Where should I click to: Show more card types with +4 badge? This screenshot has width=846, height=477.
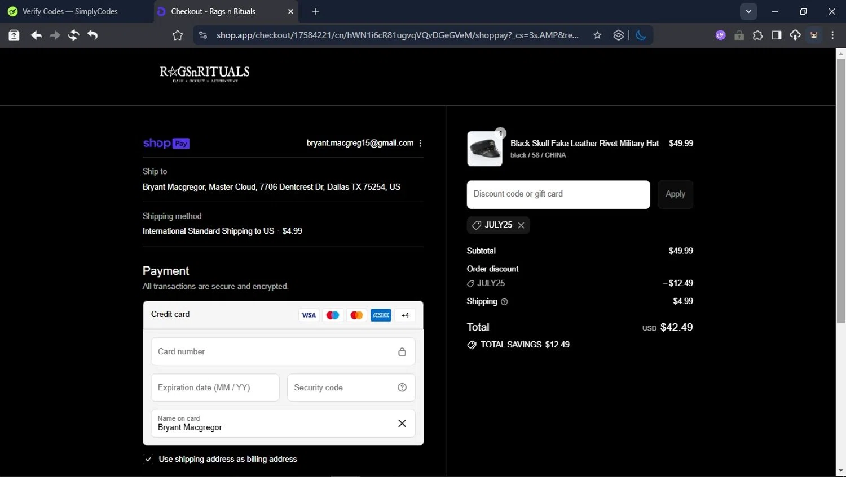405,315
